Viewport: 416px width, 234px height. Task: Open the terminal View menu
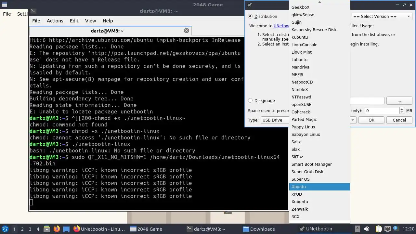coord(90,20)
